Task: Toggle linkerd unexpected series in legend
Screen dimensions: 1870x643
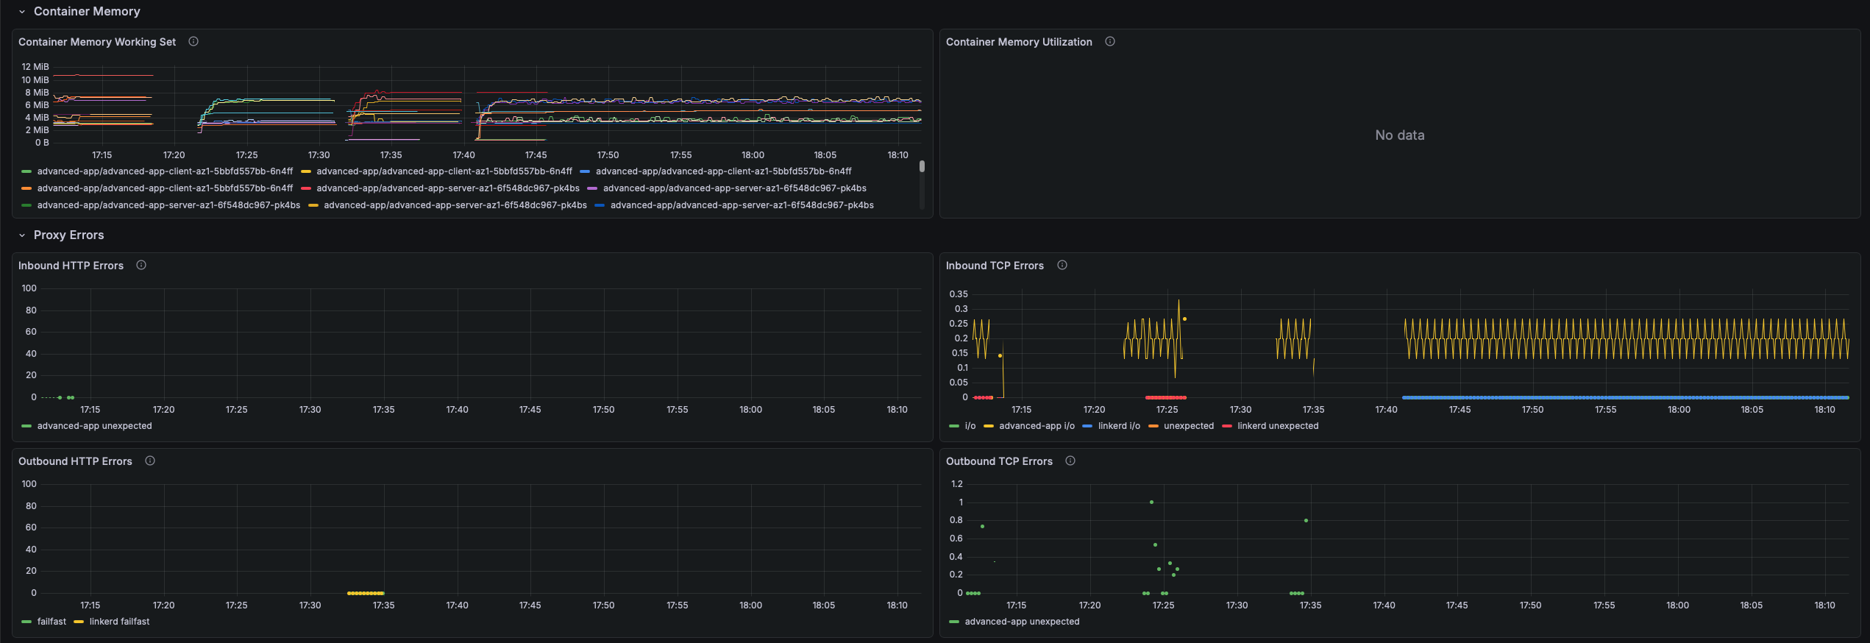Action: [x=1278, y=426]
